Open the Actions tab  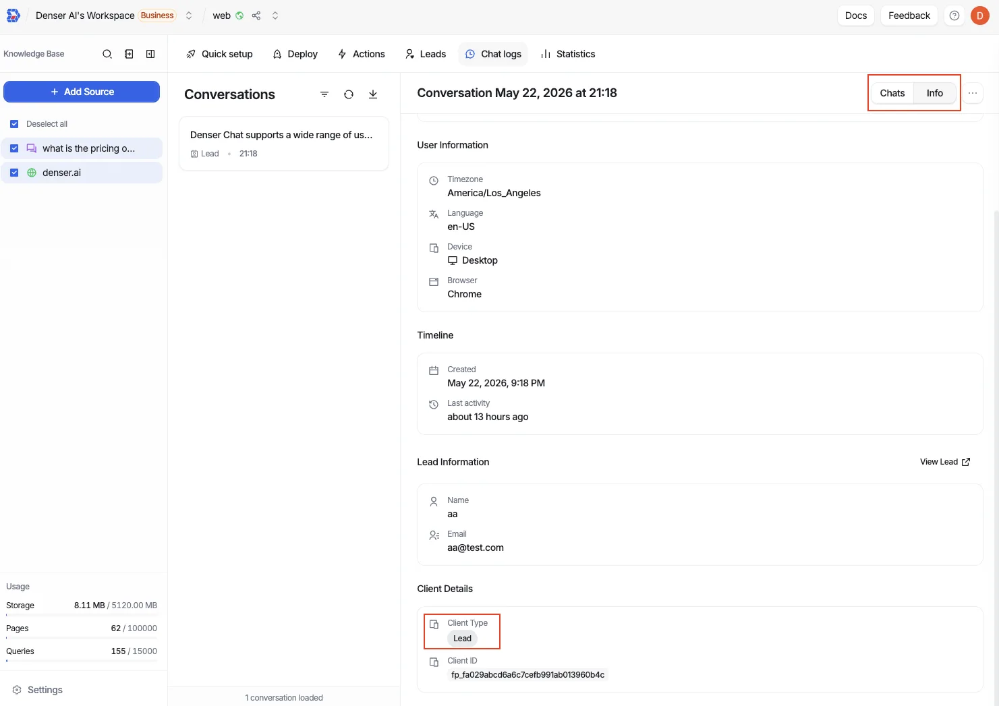point(362,54)
